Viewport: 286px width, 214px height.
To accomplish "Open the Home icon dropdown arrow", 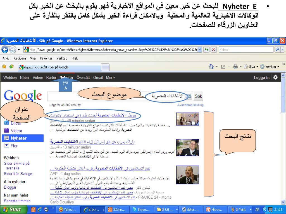I will coord(217,67).
